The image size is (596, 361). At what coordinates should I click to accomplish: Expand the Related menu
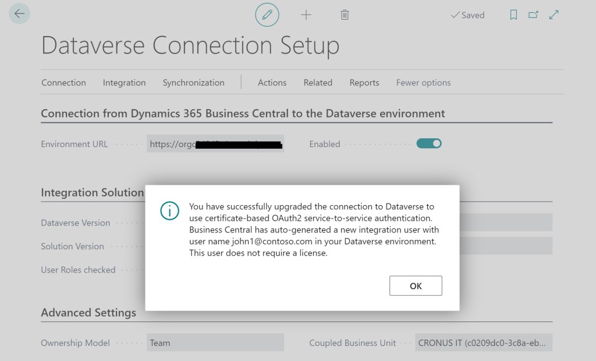318,83
